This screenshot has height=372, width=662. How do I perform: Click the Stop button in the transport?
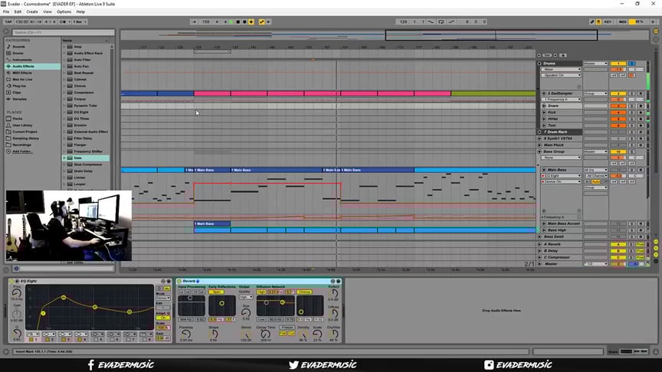click(x=238, y=21)
